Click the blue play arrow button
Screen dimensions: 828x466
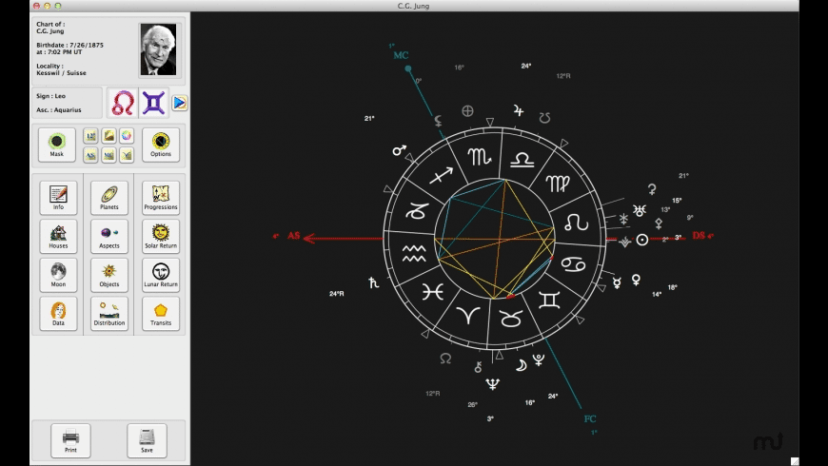pyautogui.click(x=180, y=103)
